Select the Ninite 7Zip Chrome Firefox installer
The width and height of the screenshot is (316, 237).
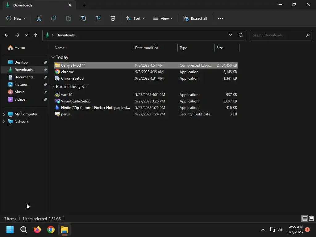(x=146, y=108)
